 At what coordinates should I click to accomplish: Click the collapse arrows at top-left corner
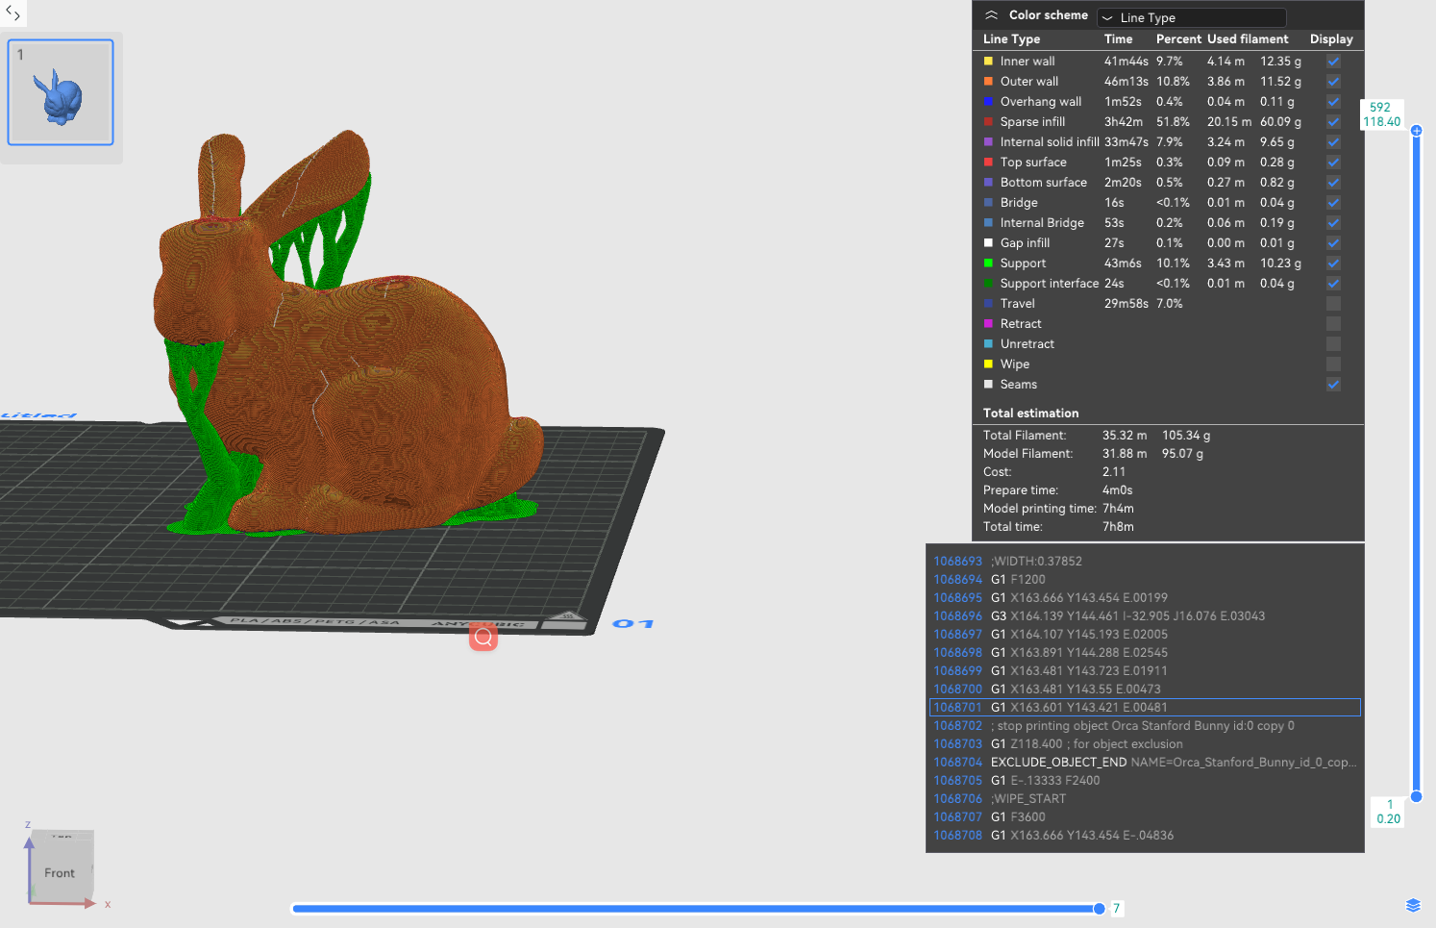(12, 13)
